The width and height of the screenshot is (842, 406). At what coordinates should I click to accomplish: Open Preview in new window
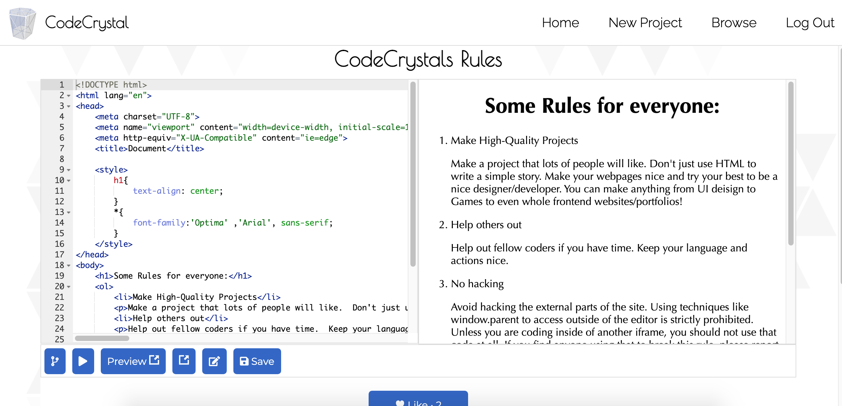point(133,361)
